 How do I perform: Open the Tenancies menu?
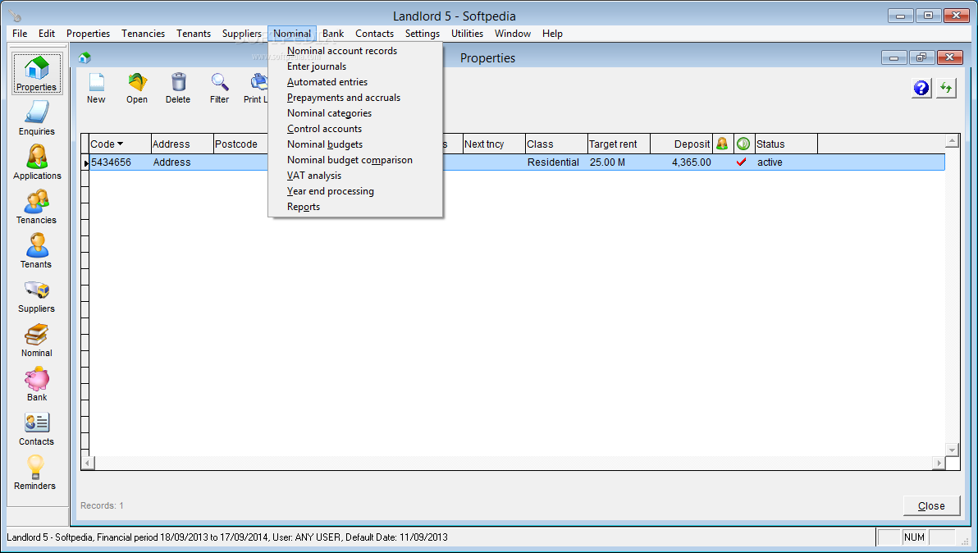tap(143, 34)
